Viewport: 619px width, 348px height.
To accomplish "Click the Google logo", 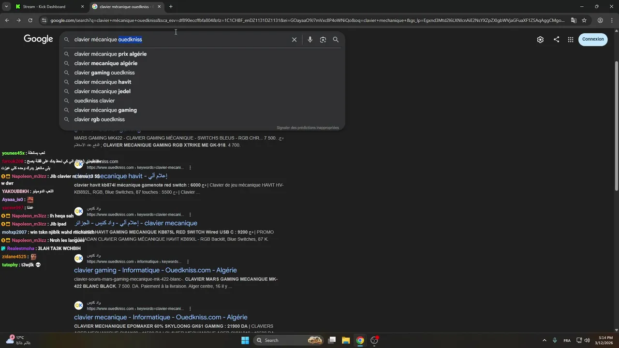I will tap(38, 39).
